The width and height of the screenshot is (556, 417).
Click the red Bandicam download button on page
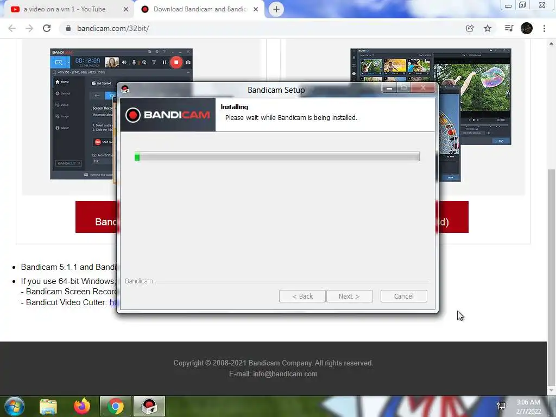coord(96,217)
